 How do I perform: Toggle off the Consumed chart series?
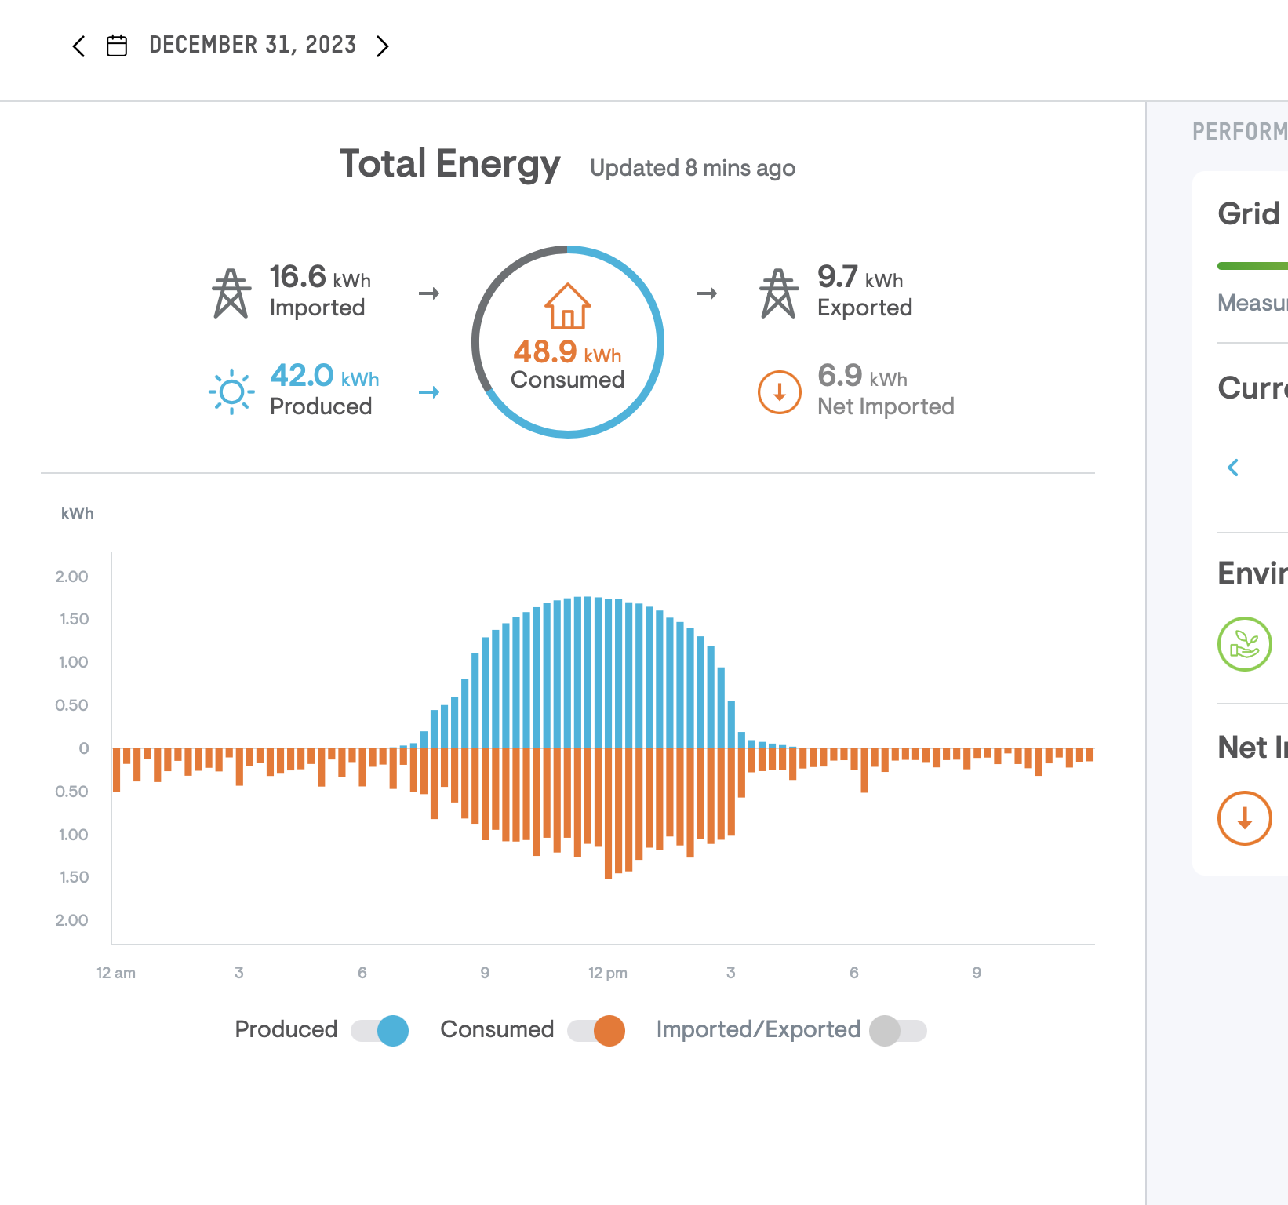[597, 1030]
